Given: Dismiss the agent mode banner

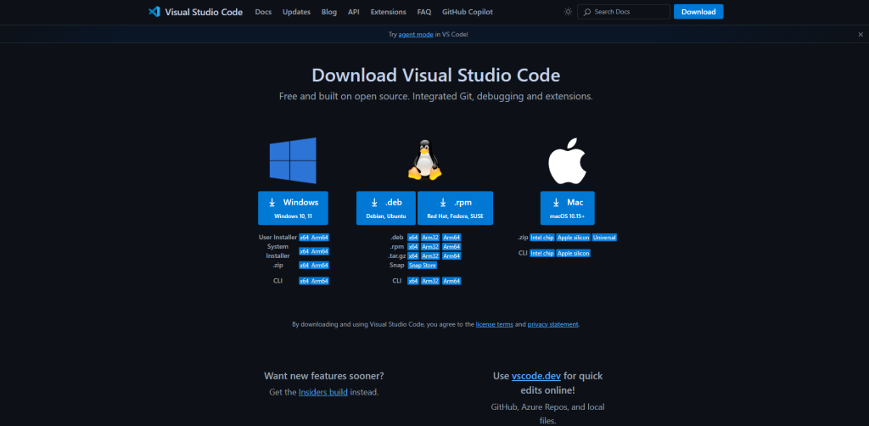Looking at the screenshot, I should pos(860,34).
